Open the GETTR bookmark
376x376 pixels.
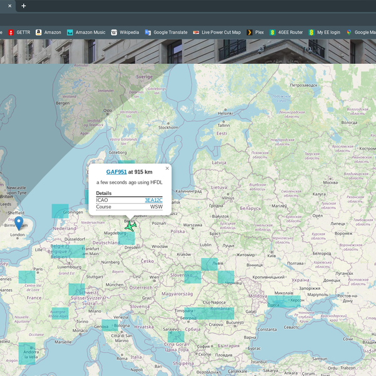(19, 32)
